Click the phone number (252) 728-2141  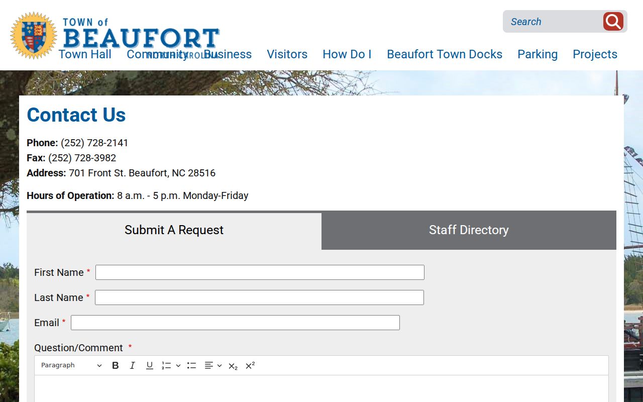pos(94,143)
